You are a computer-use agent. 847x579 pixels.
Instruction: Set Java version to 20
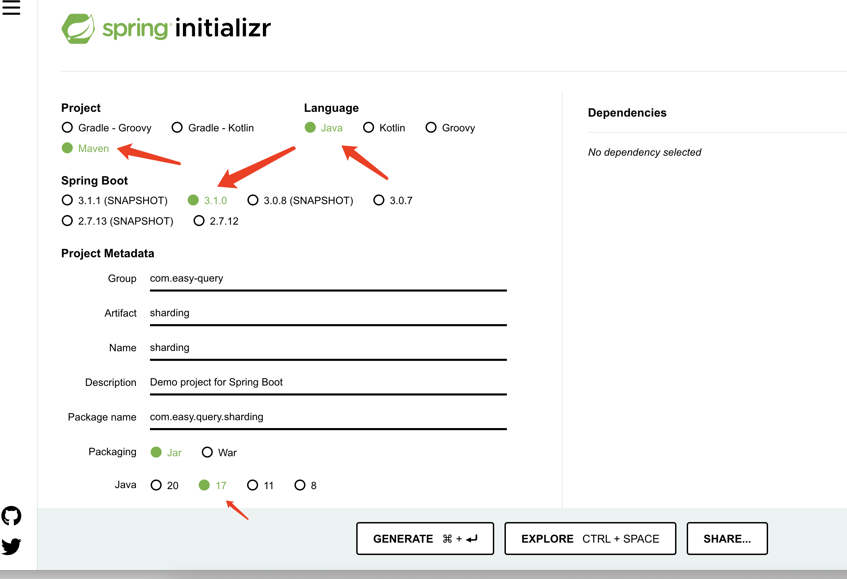[x=156, y=485]
